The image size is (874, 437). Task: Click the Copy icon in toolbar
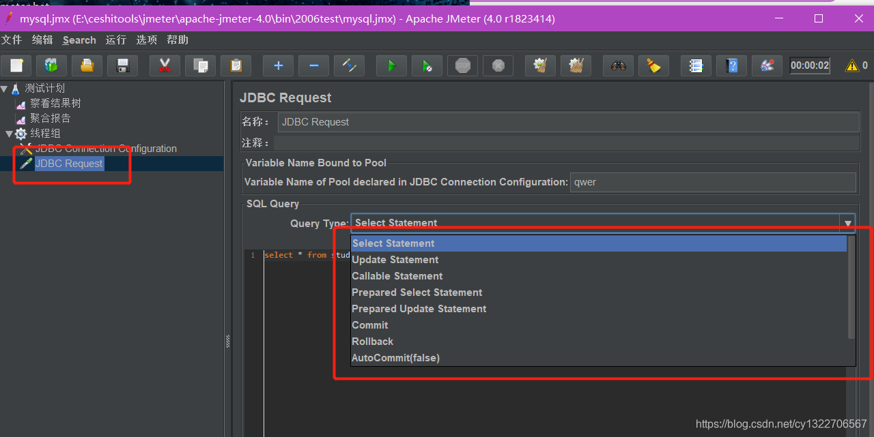coord(201,65)
